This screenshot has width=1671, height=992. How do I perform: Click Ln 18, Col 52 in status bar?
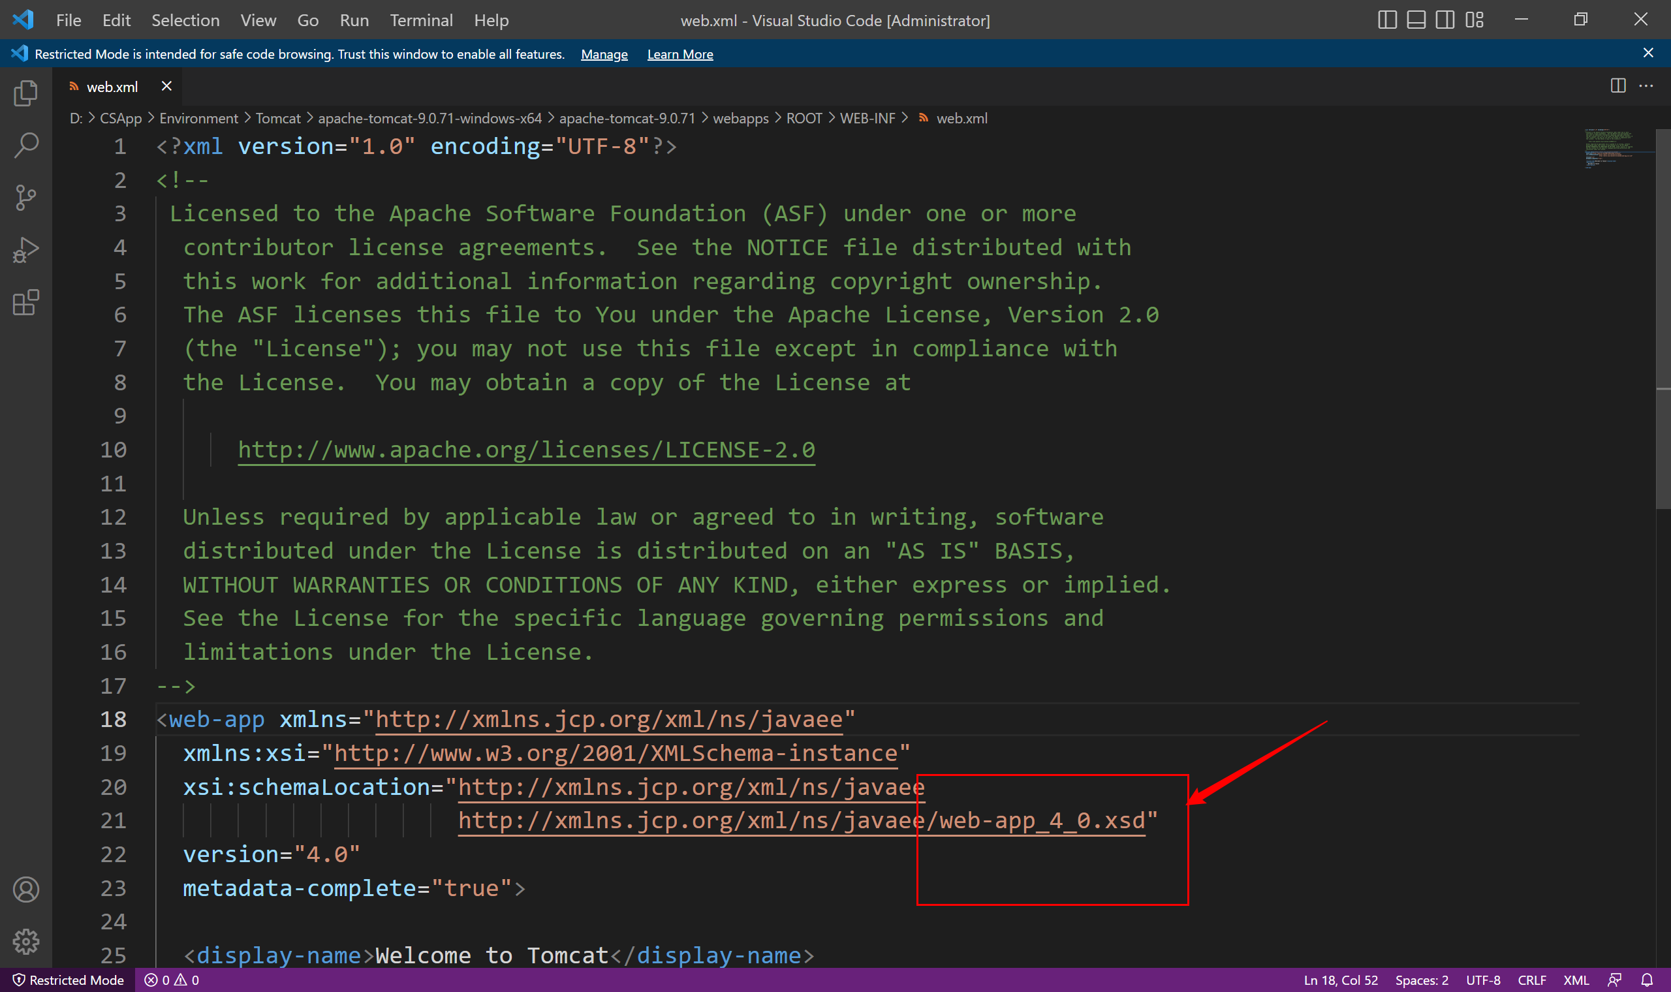click(x=1340, y=980)
